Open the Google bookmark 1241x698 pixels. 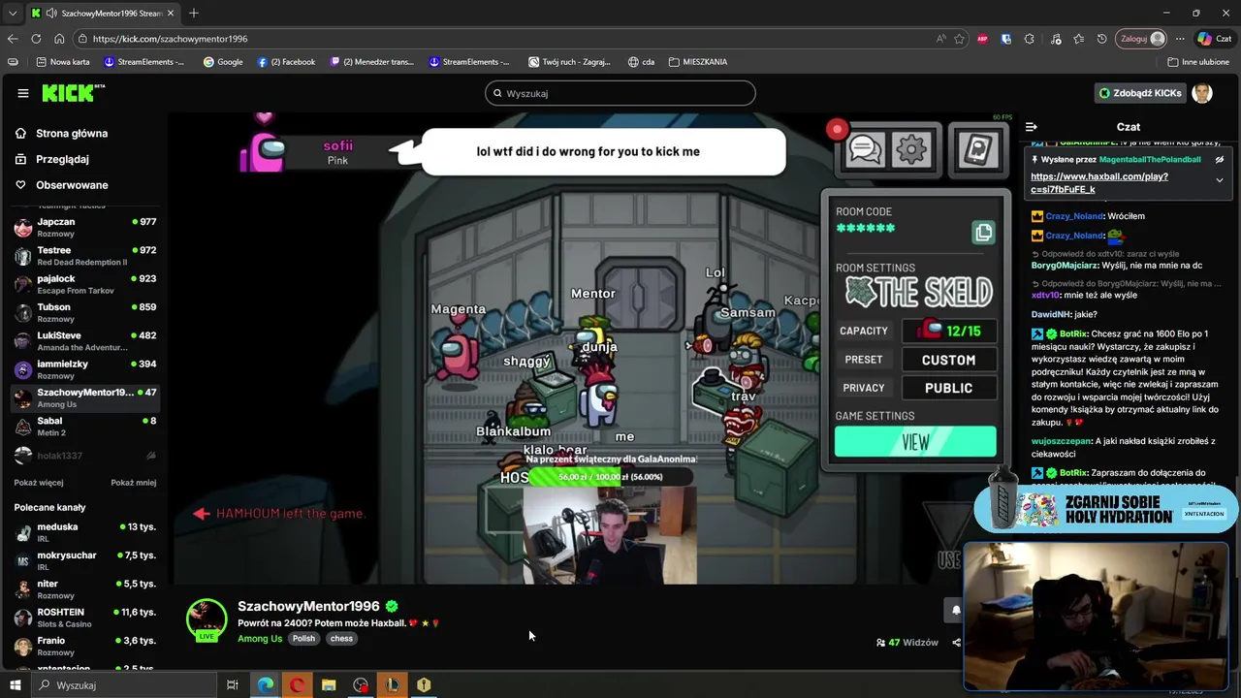coord(223,62)
